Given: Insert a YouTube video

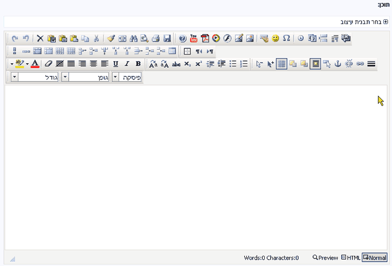Looking at the screenshot, I should pyautogui.click(x=194, y=38).
